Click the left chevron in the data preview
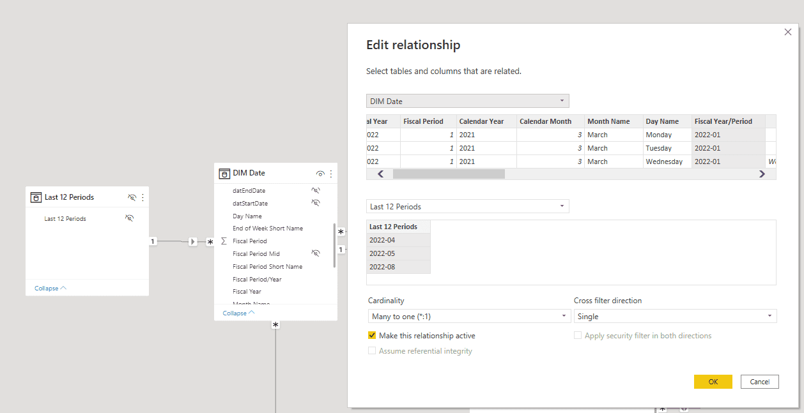 pos(382,173)
